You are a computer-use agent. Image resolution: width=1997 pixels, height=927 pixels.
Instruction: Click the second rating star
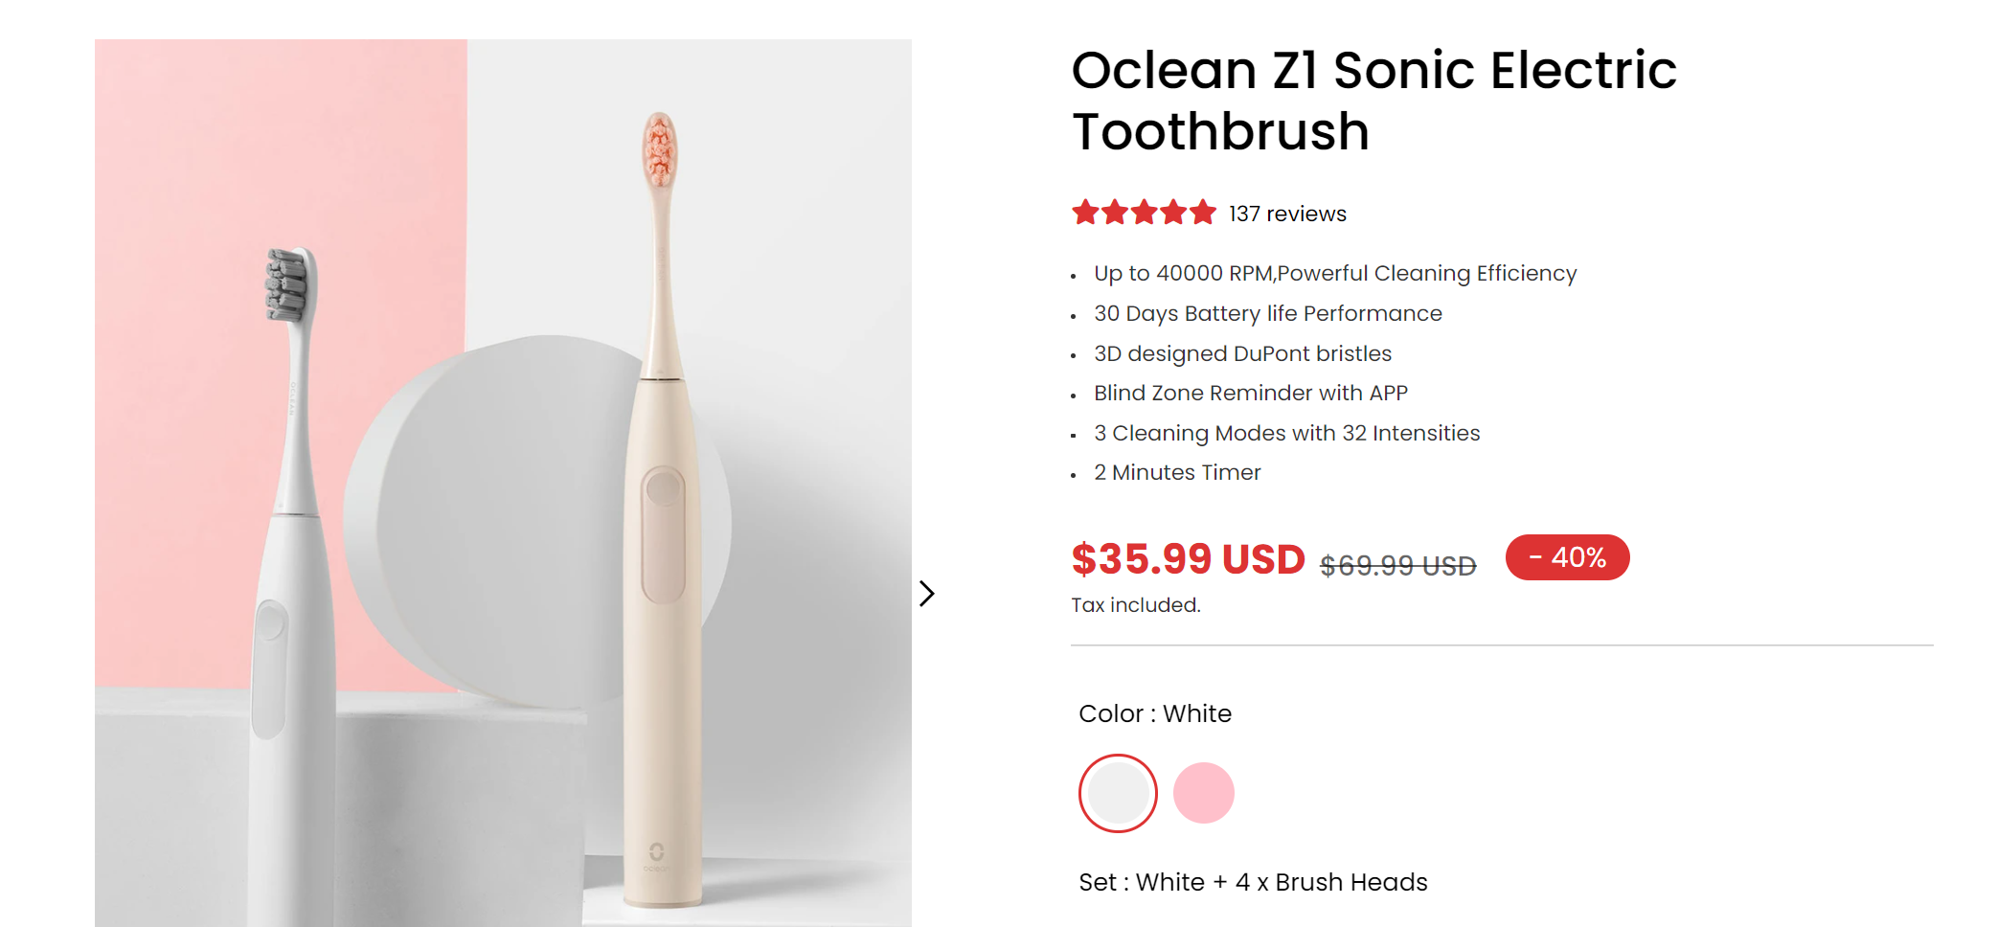(1116, 213)
